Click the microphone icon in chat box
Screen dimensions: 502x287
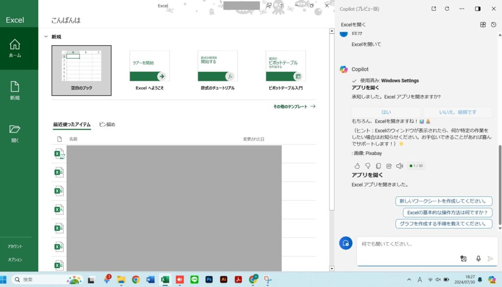point(478,259)
